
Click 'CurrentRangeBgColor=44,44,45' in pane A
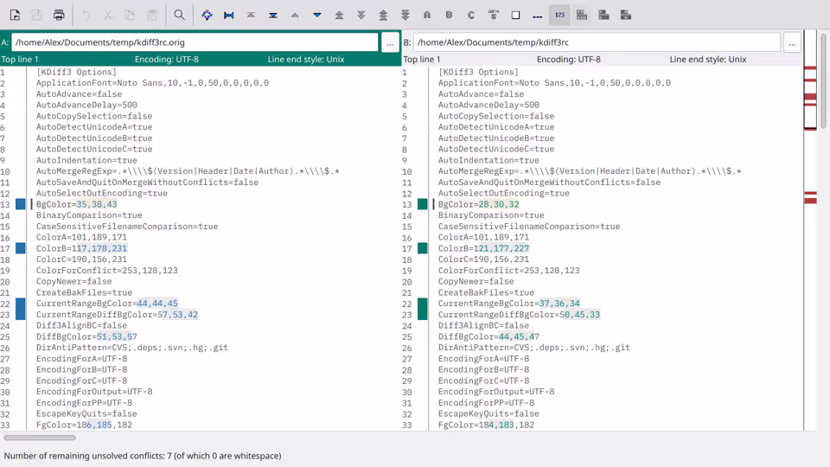(107, 304)
